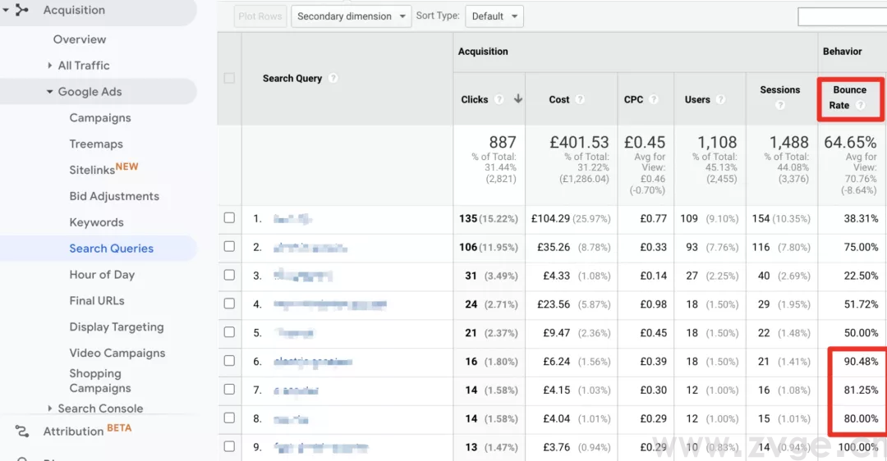Click the Clicks column help icon
887x461 pixels.
click(x=499, y=99)
